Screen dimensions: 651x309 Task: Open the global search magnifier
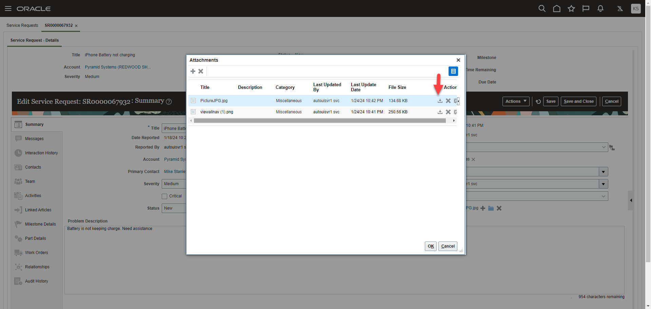[x=542, y=8]
